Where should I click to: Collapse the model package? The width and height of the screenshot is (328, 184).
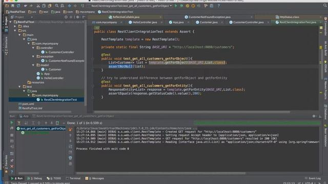[x=33, y=65]
